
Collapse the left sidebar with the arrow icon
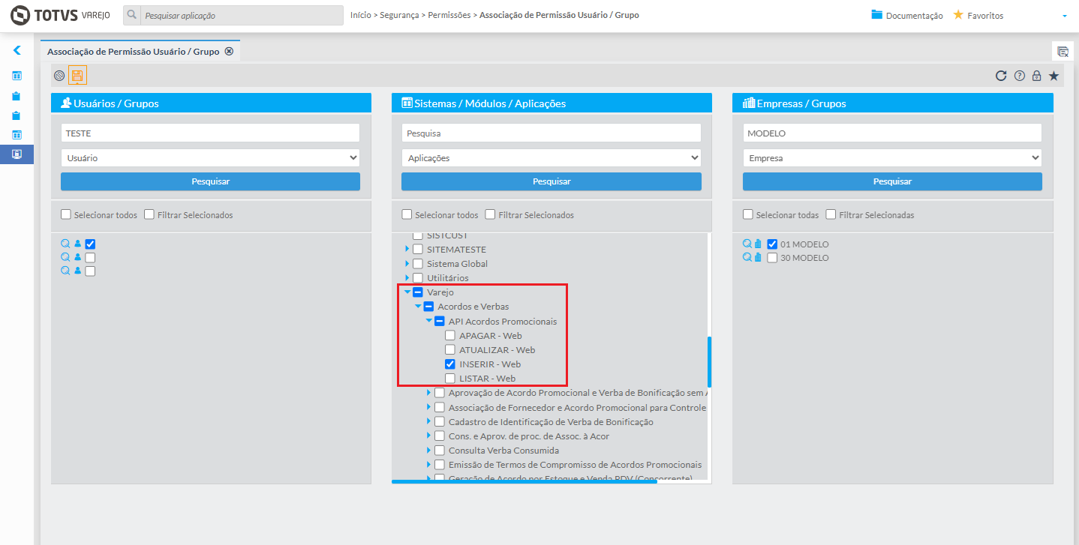pyautogui.click(x=17, y=51)
